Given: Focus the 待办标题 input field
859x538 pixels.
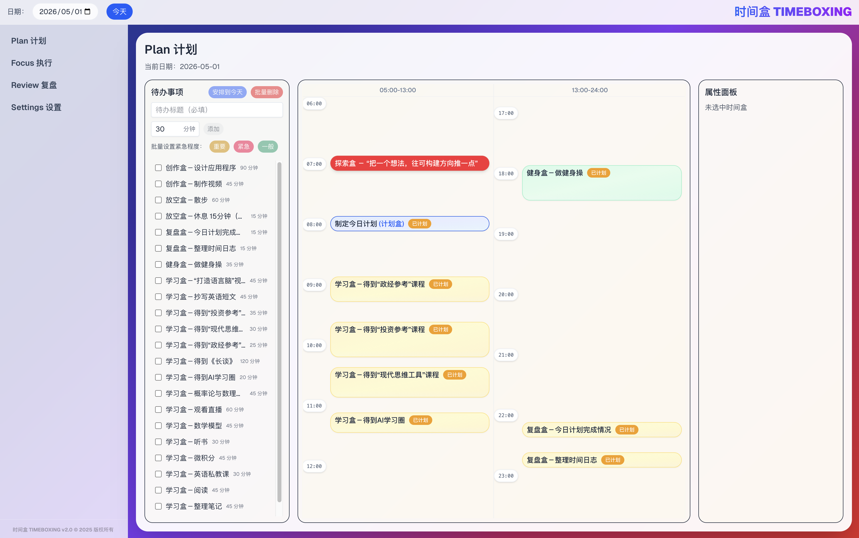Looking at the screenshot, I should coord(217,110).
